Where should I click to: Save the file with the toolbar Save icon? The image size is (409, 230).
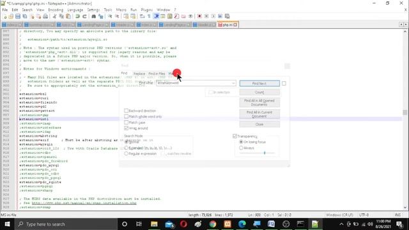click(x=18, y=17)
